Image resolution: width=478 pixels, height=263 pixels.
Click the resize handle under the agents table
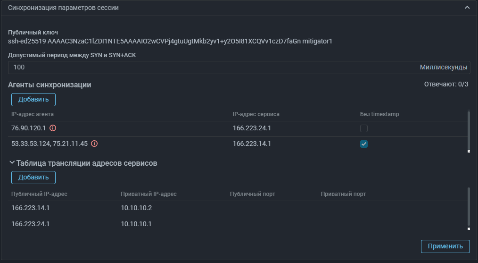468,151
